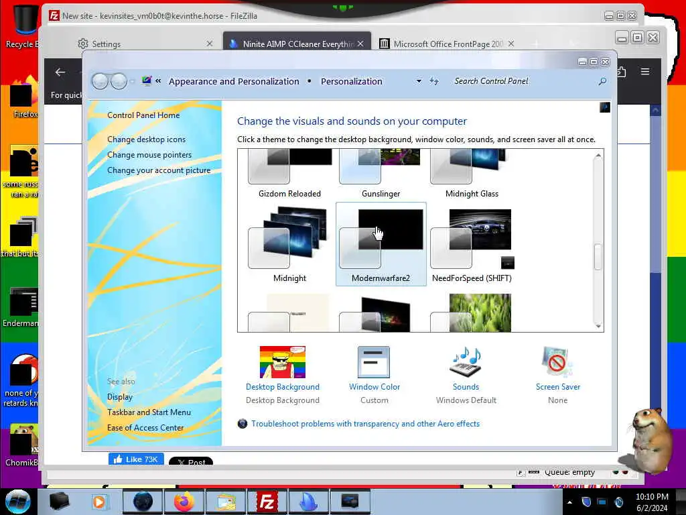Open Firefox from the taskbar
Viewport: 686px width, 515px height.
(184, 502)
